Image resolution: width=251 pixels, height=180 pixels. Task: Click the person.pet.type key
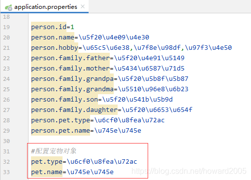(61, 120)
